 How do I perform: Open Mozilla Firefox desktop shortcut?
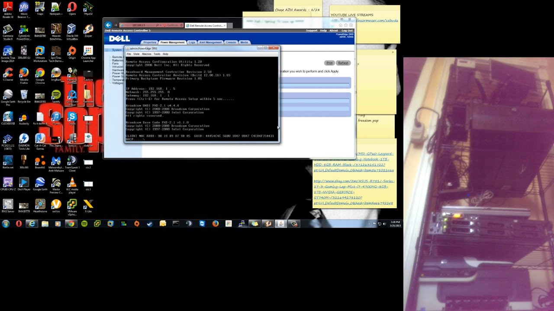pyautogui.click(x=24, y=76)
